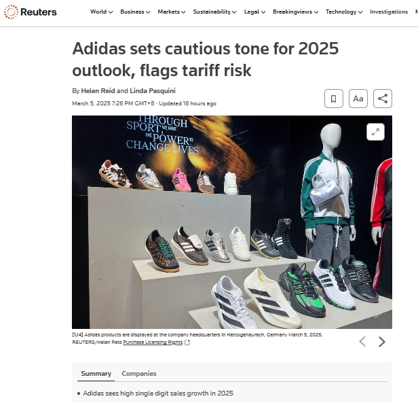Expand the Legal navigation menu
Image resolution: width=418 pixels, height=403 pixels.
(x=254, y=12)
